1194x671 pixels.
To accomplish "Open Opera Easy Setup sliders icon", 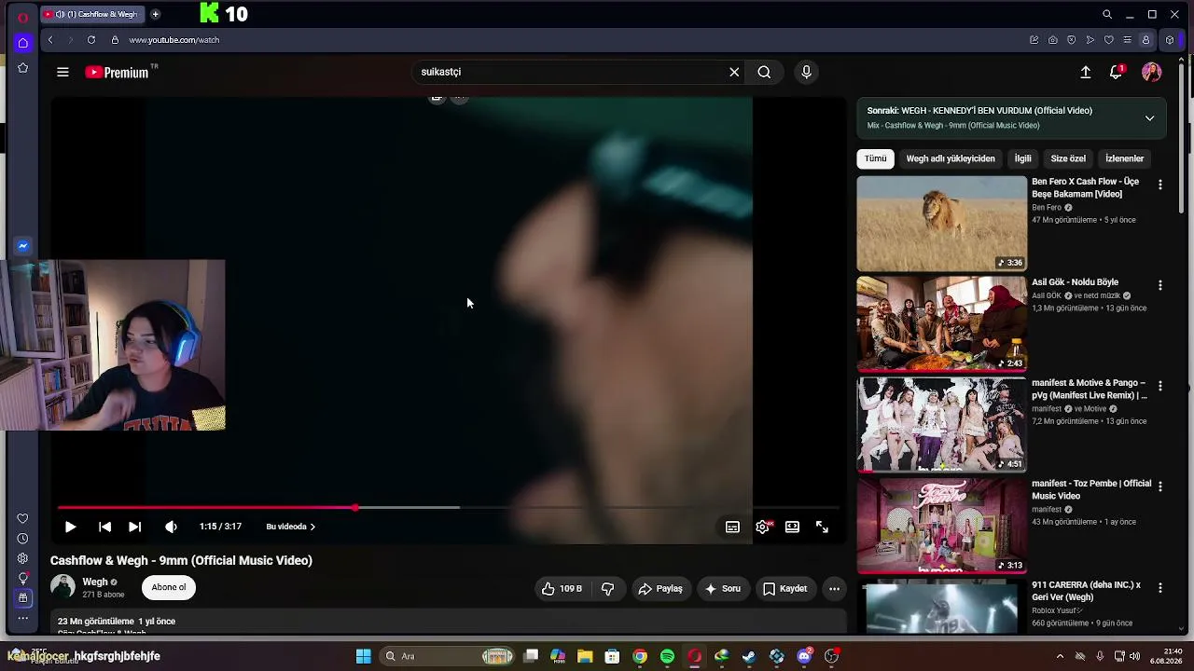I will (1127, 40).
